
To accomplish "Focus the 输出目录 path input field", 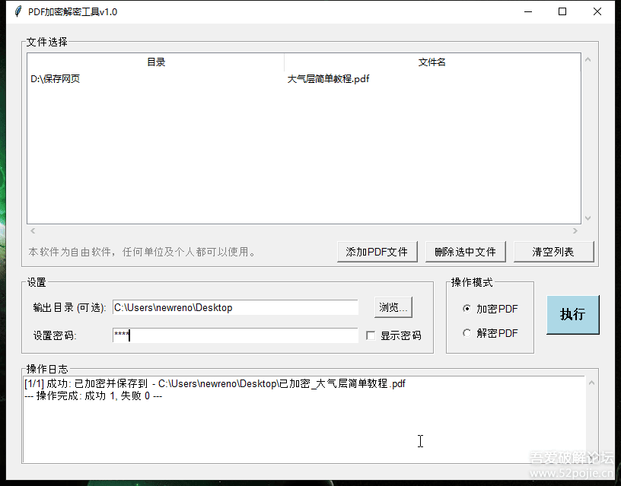I will click(235, 307).
